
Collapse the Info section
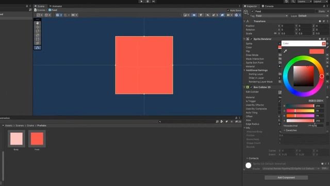244,128
